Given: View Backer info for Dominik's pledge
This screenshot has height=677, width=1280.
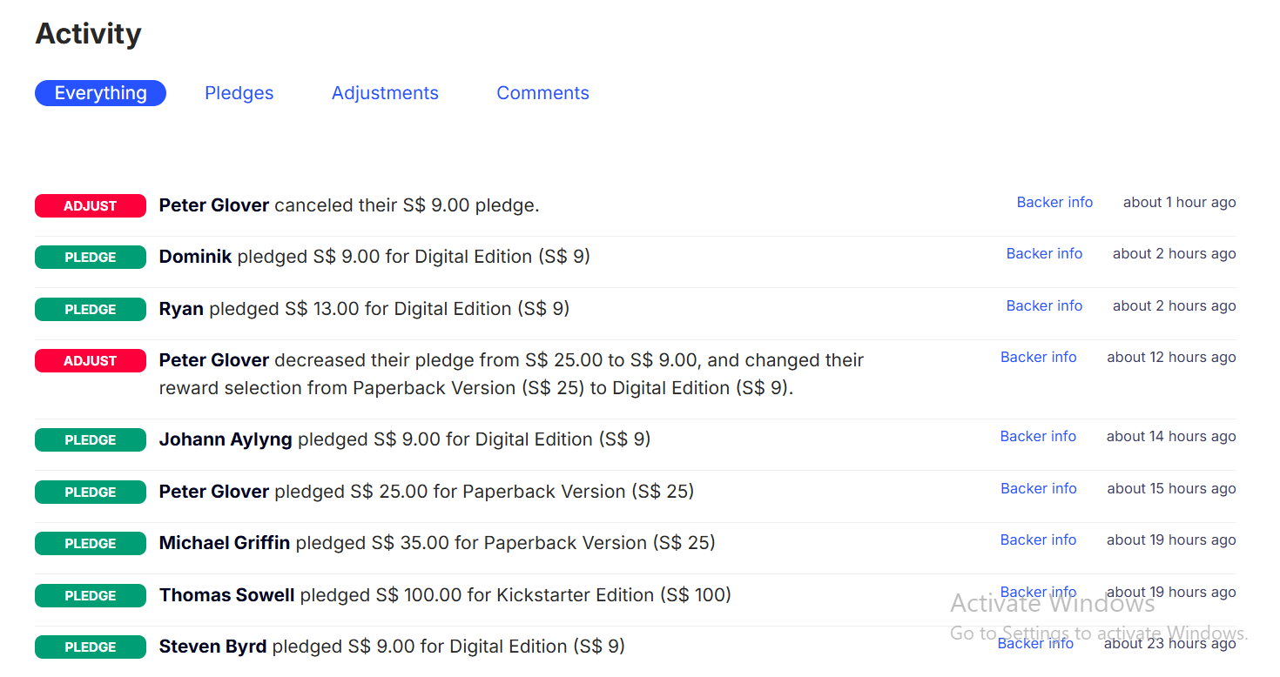Looking at the screenshot, I should (x=1044, y=253).
